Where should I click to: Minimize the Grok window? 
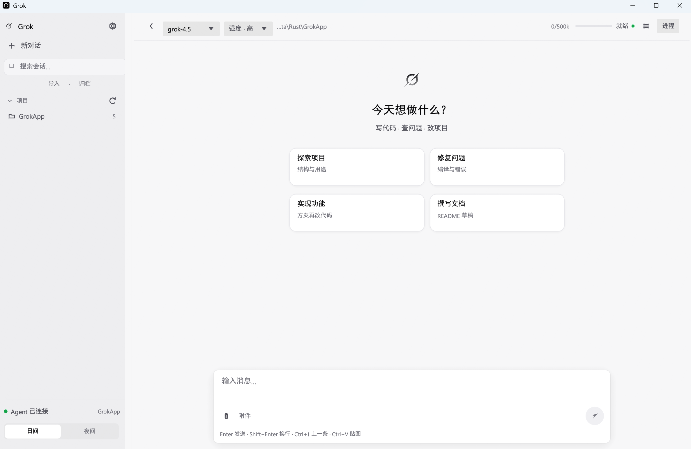(632, 6)
